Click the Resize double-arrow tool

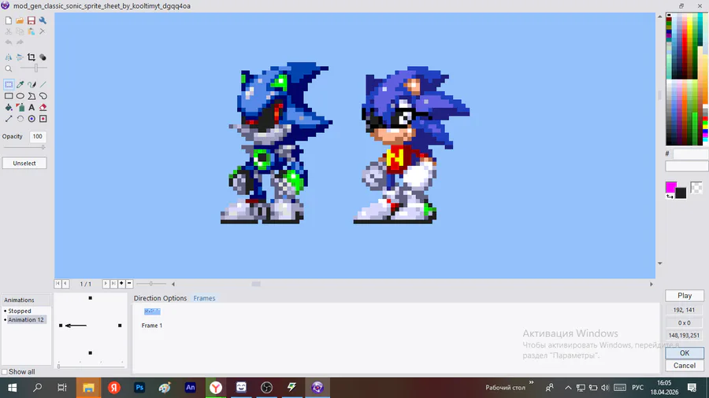[9, 119]
